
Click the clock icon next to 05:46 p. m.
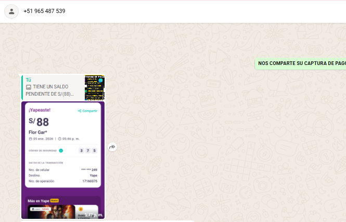tap(60, 139)
